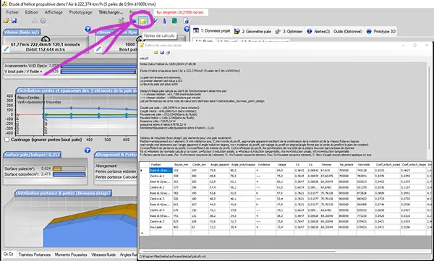Viewport: 434px width, 261px height.
Task: Click open folder icon in notes editor
Action: [156, 52]
